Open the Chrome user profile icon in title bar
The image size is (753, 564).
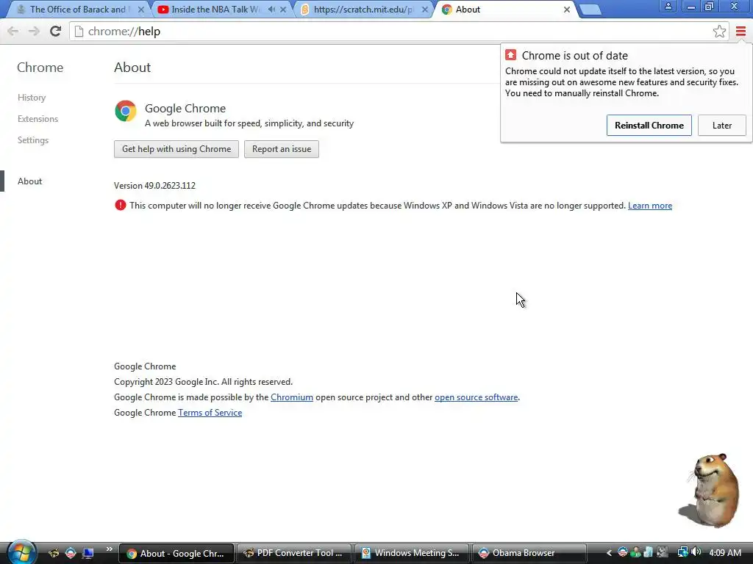668,7
